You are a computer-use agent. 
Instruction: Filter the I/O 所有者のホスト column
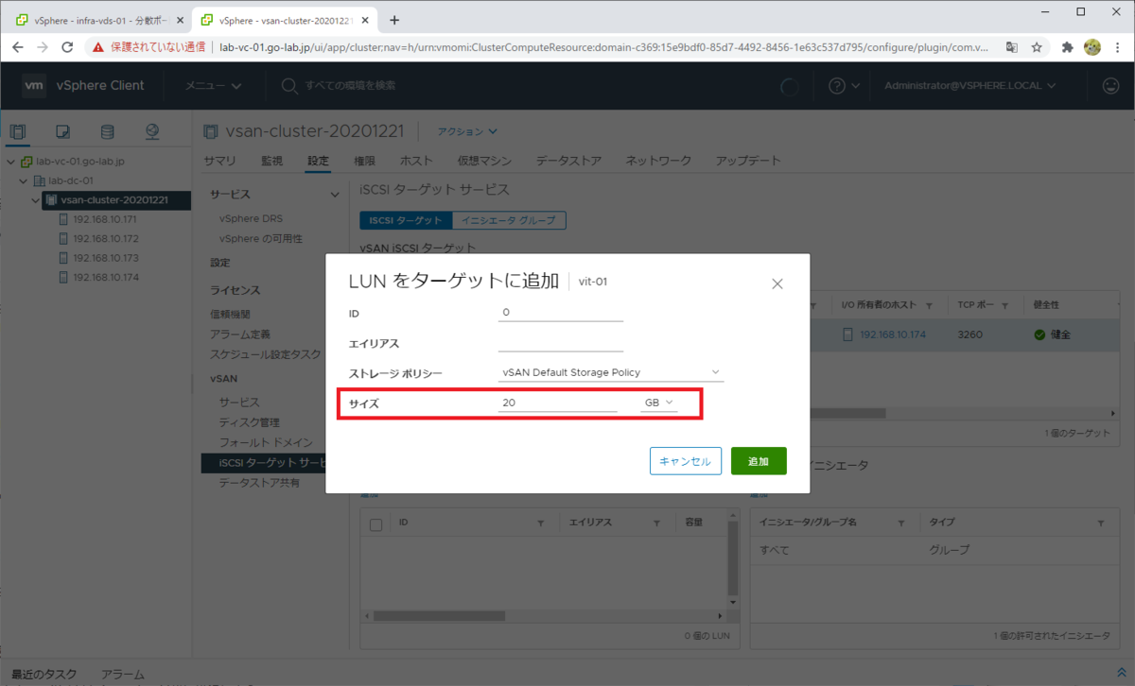coord(930,306)
